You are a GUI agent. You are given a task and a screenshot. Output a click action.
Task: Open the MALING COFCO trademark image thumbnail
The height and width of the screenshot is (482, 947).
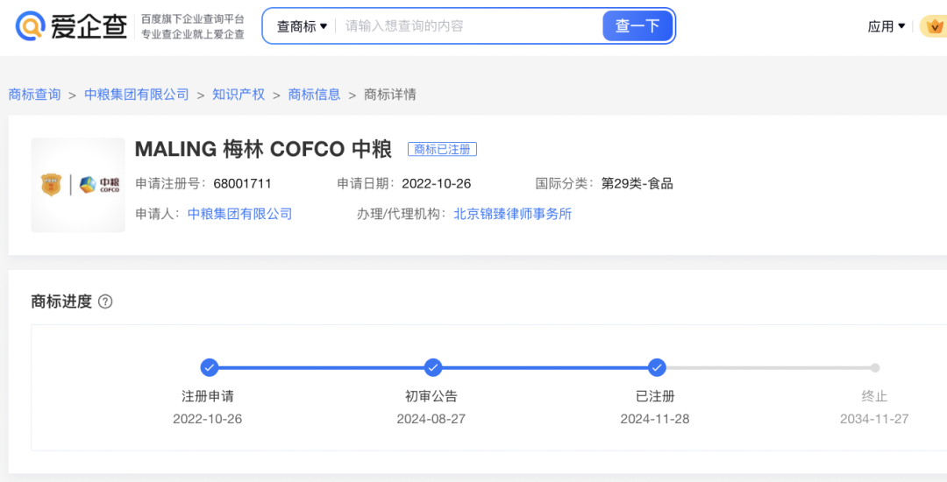tap(78, 185)
